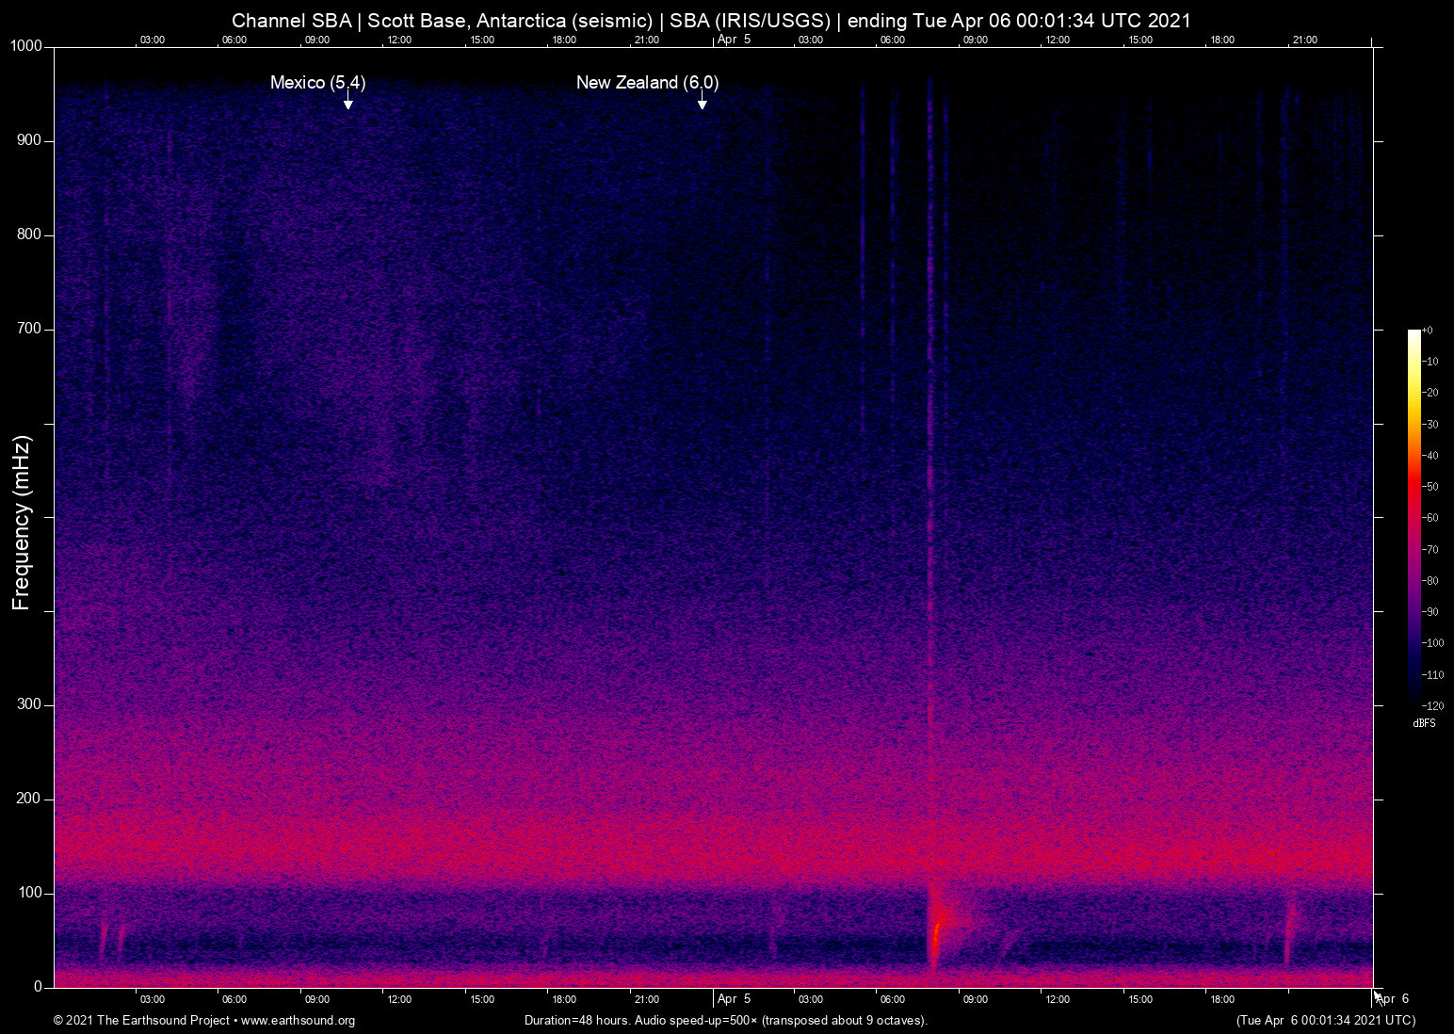Click the www.earthsound.org link in footer
Screen dimensions: 1454x1034
pyautogui.click(x=298, y=1021)
